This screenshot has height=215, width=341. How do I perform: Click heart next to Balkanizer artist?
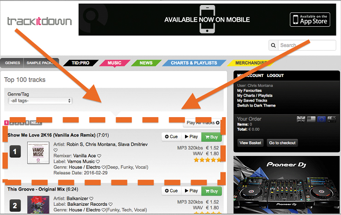pyautogui.click(x=91, y=199)
